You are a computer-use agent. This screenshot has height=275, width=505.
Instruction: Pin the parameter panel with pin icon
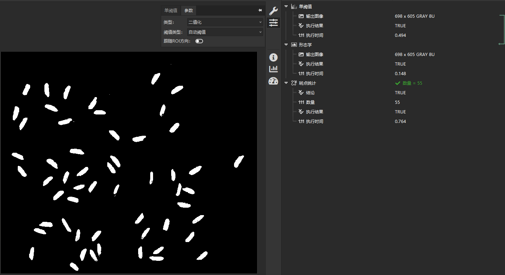click(x=260, y=11)
